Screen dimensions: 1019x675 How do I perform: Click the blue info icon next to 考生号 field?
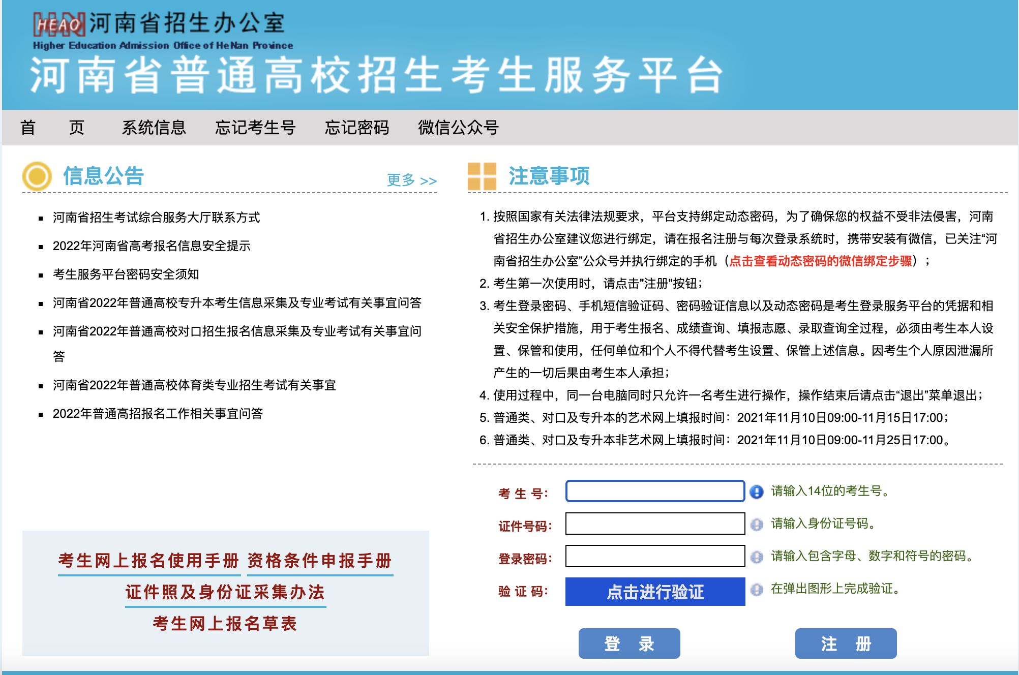pyautogui.click(x=757, y=492)
